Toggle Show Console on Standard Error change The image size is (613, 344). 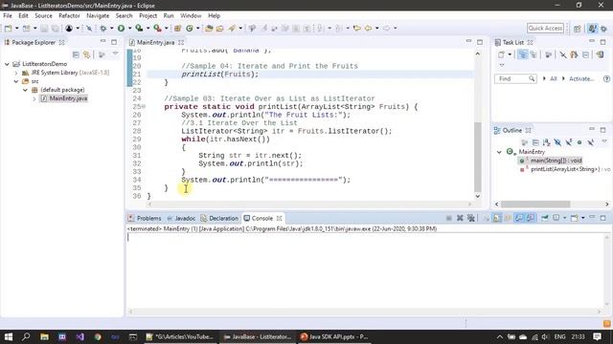point(530,218)
